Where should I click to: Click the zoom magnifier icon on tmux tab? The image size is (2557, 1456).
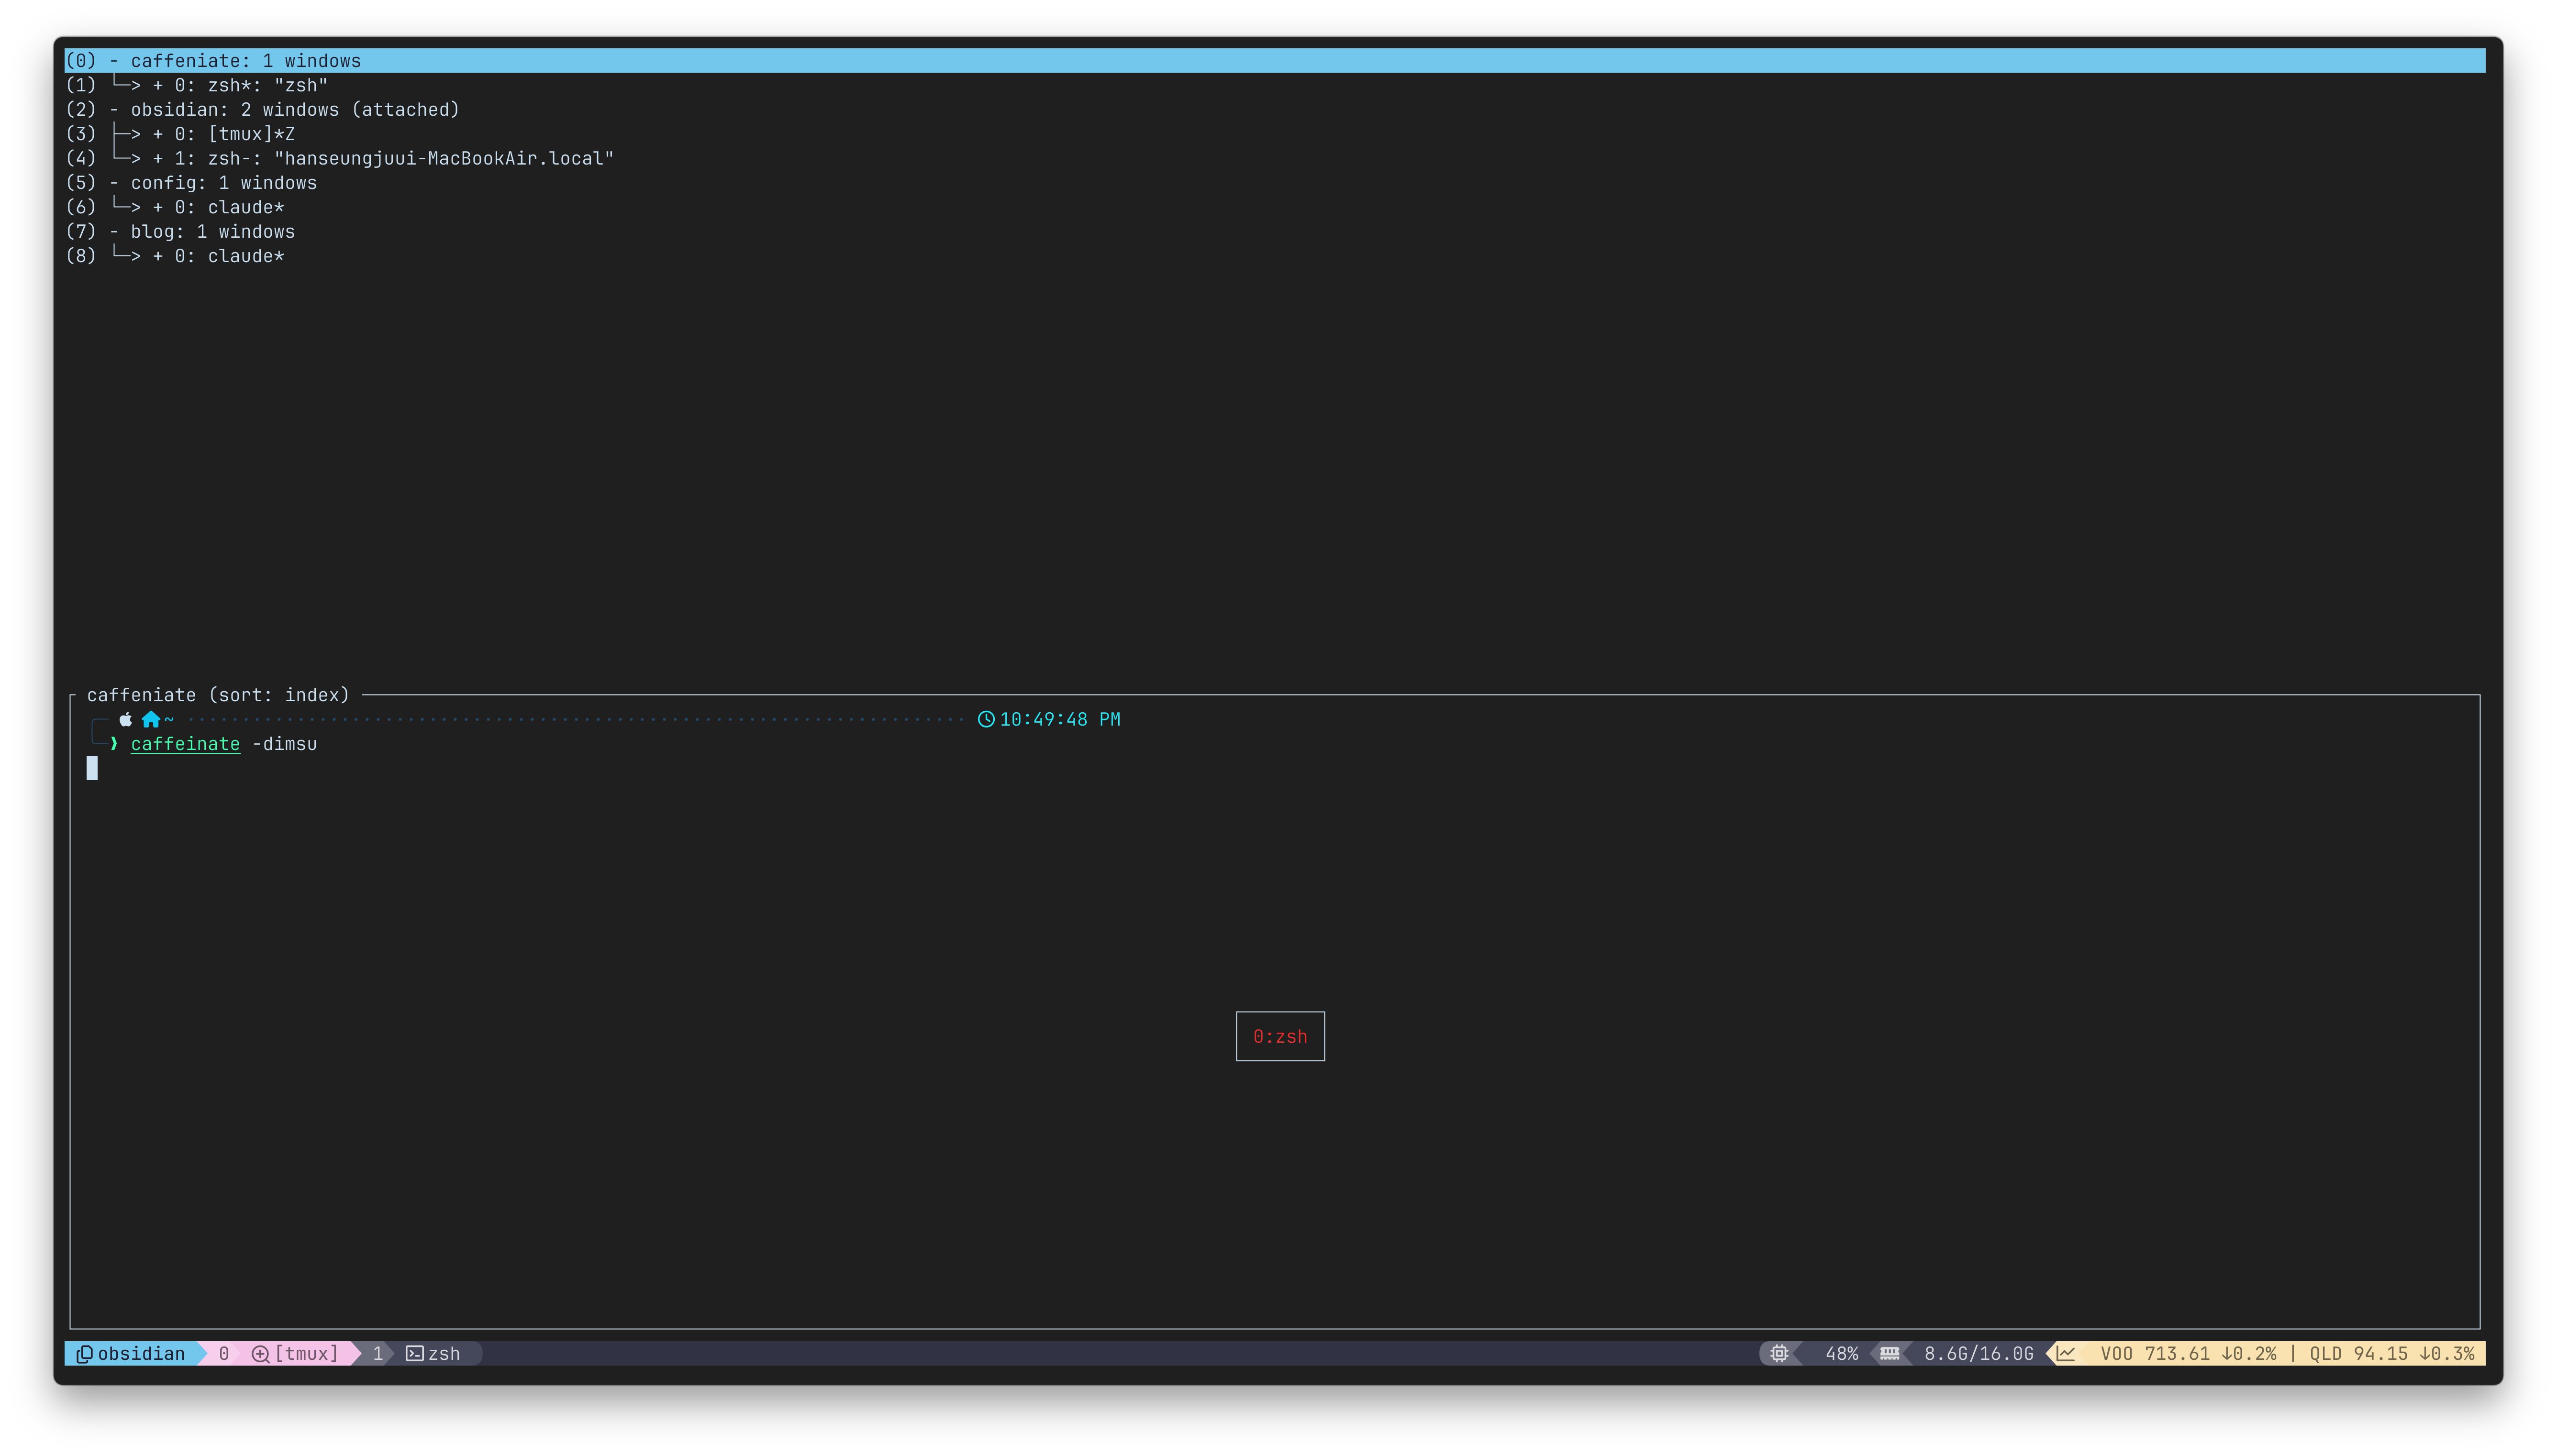260,1353
